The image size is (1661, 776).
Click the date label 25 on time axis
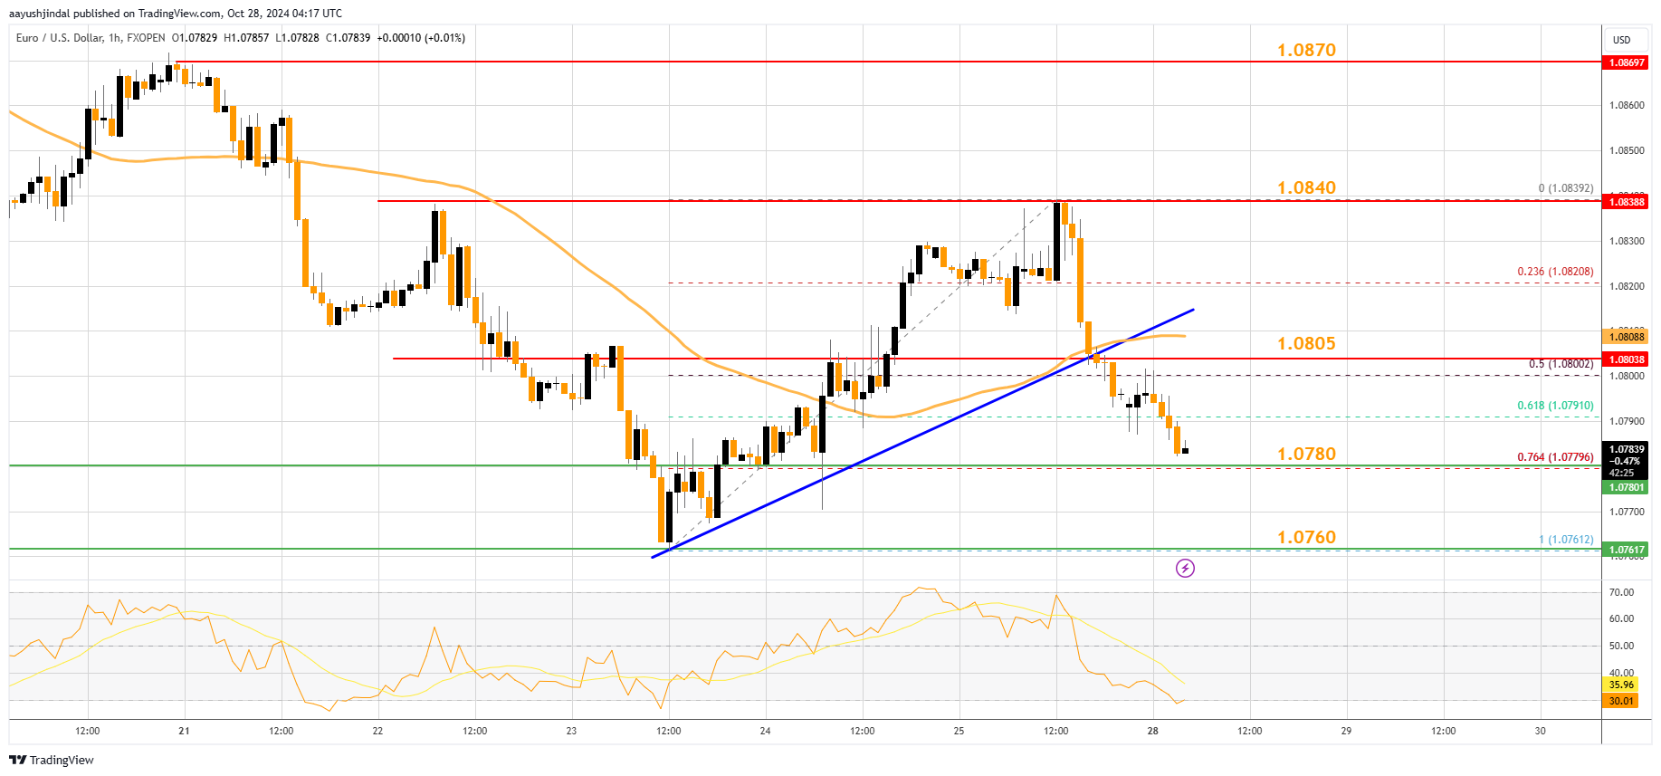(959, 731)
